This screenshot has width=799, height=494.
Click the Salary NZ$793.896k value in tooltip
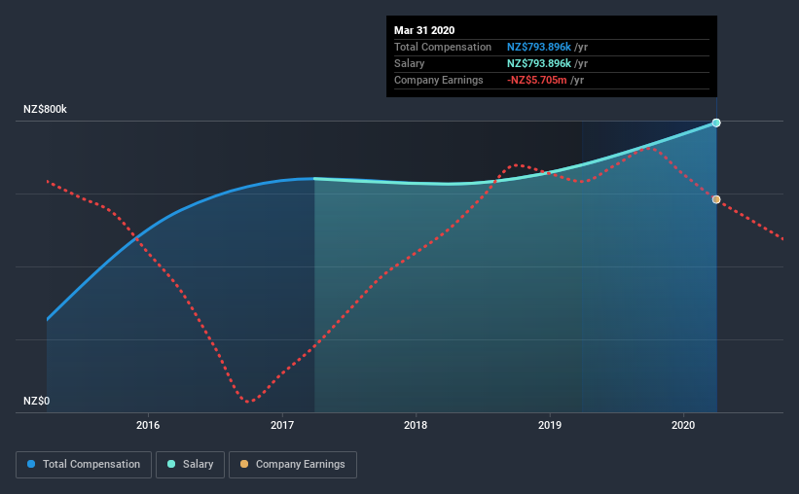pyautogui.click(x=538, y=63)
